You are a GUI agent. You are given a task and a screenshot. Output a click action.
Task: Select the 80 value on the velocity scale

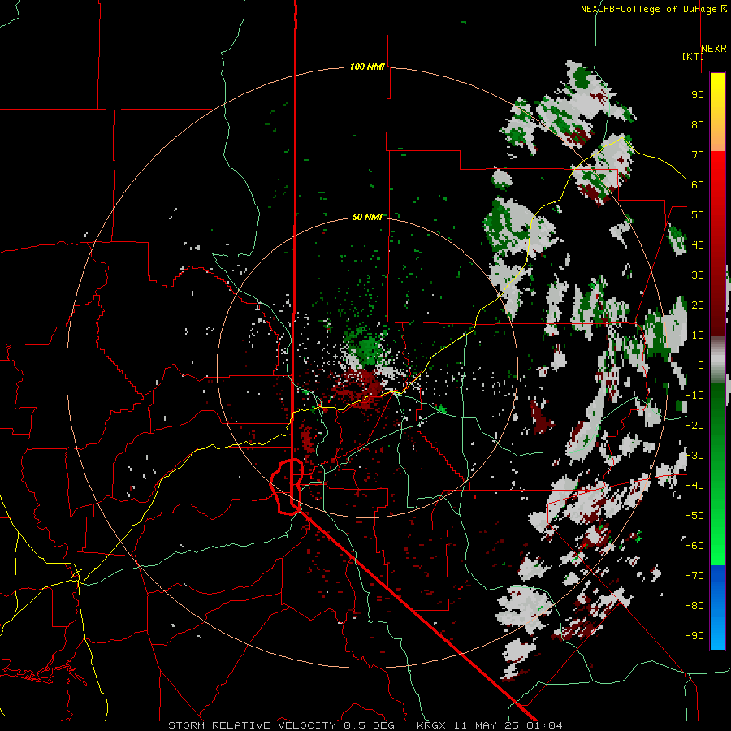[x=698, y=124]
